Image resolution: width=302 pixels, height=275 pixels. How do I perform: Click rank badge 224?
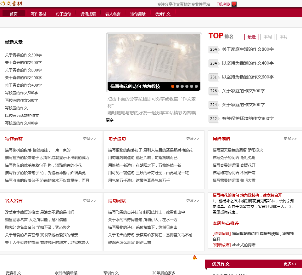coord(214,105)
